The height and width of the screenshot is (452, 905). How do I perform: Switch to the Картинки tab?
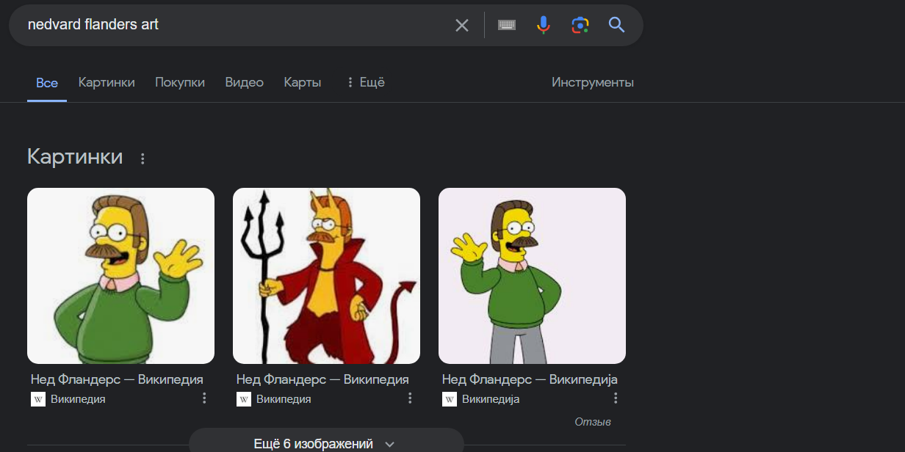107,82
